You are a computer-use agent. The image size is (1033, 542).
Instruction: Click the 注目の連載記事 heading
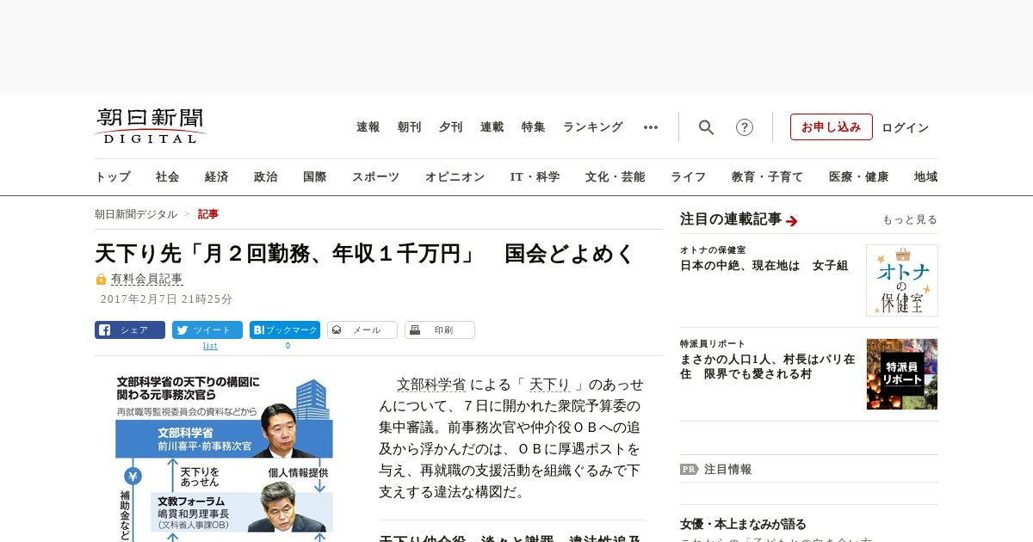click(x=731, y=219)
